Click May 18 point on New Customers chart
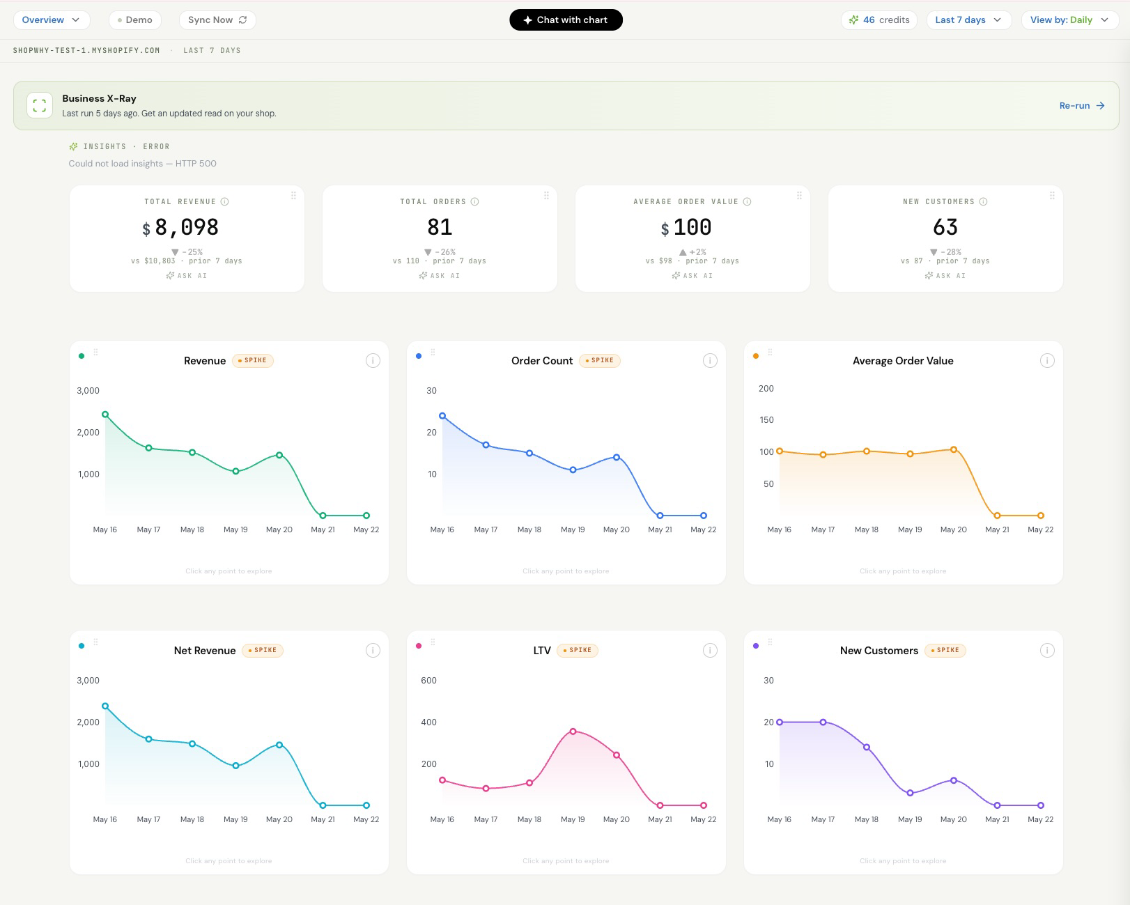 coord(867,747)
